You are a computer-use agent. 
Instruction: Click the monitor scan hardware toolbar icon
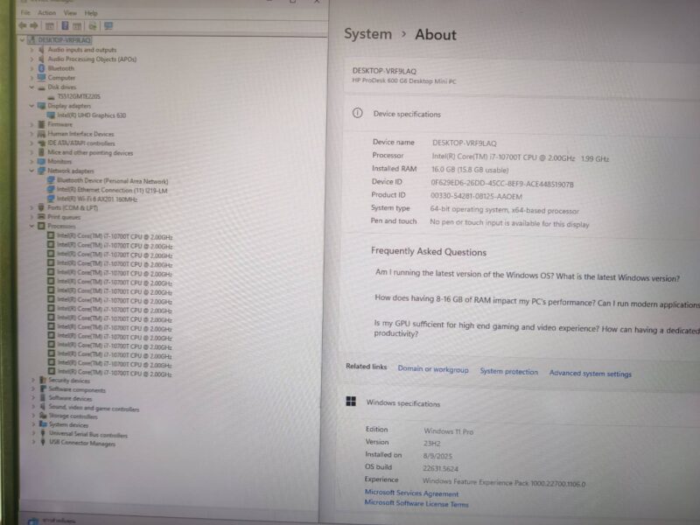point(108,26)
